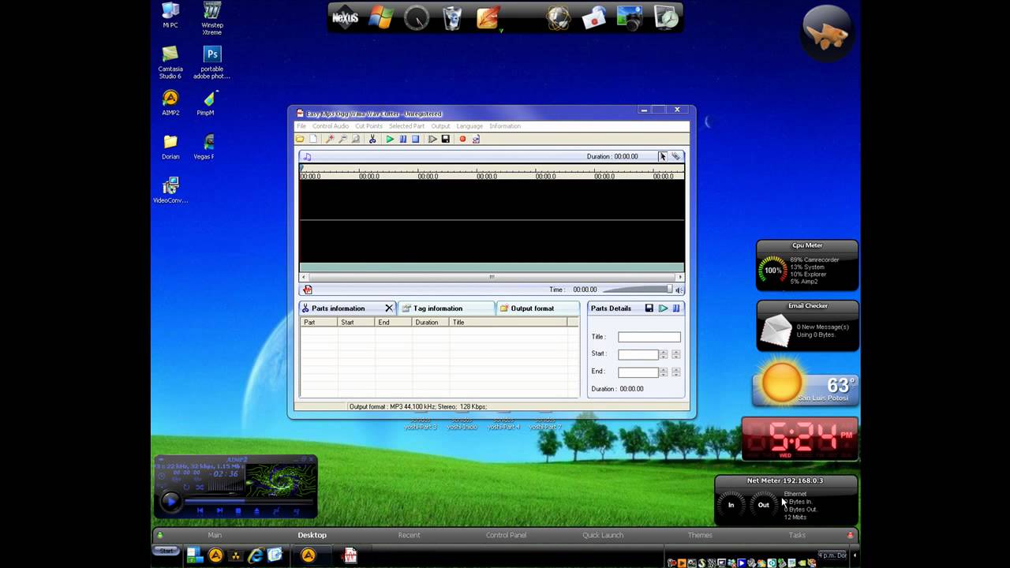Image resolution: width=1010 pixels, height=568 pixels.
Task: Click the Start button on the taskbar
Action: pos(166,551)
